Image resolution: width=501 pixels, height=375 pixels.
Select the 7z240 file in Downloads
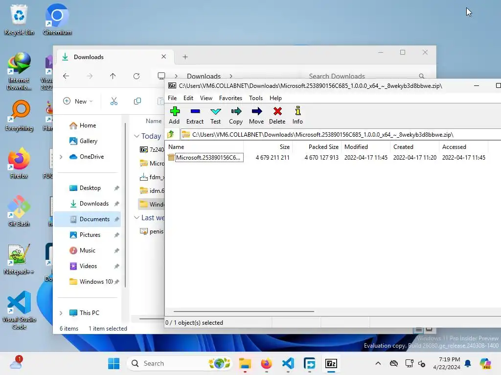click(x=152, y=149)
